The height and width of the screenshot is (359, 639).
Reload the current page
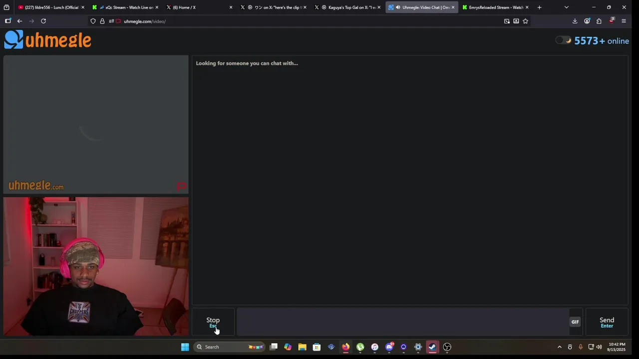coord(43,21)
